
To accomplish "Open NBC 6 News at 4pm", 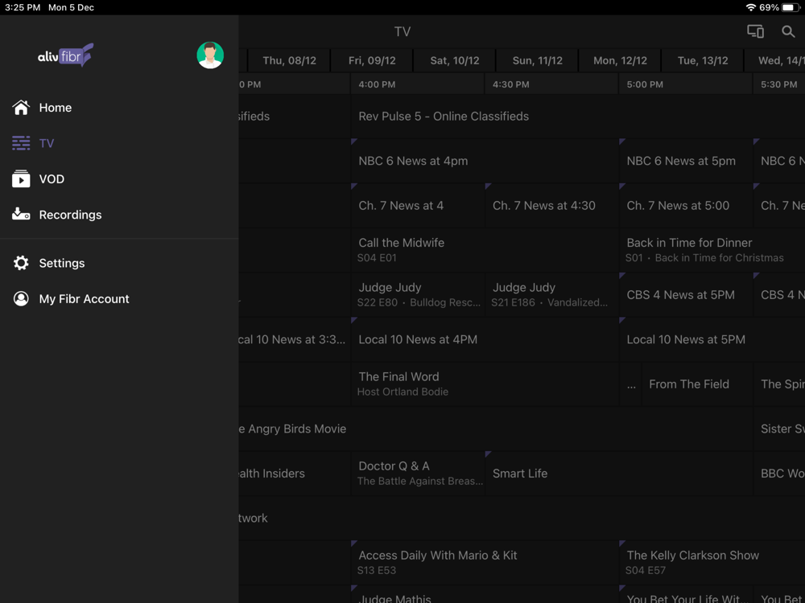I will tap(485, 161).
